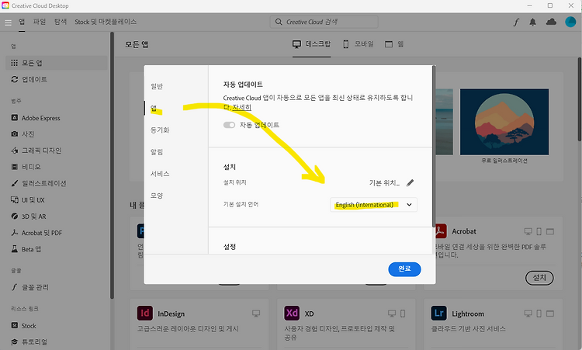Click the mountain illustration thumbnail
Screen dimensions: 582x350
[x=504, y=122]
